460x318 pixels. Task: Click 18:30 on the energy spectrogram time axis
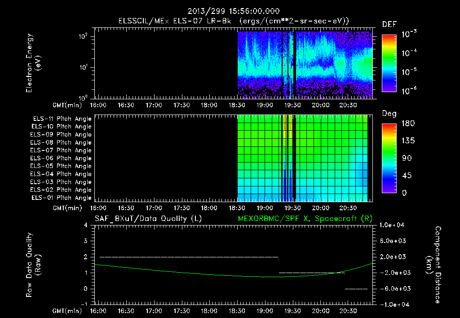(237, 105)
